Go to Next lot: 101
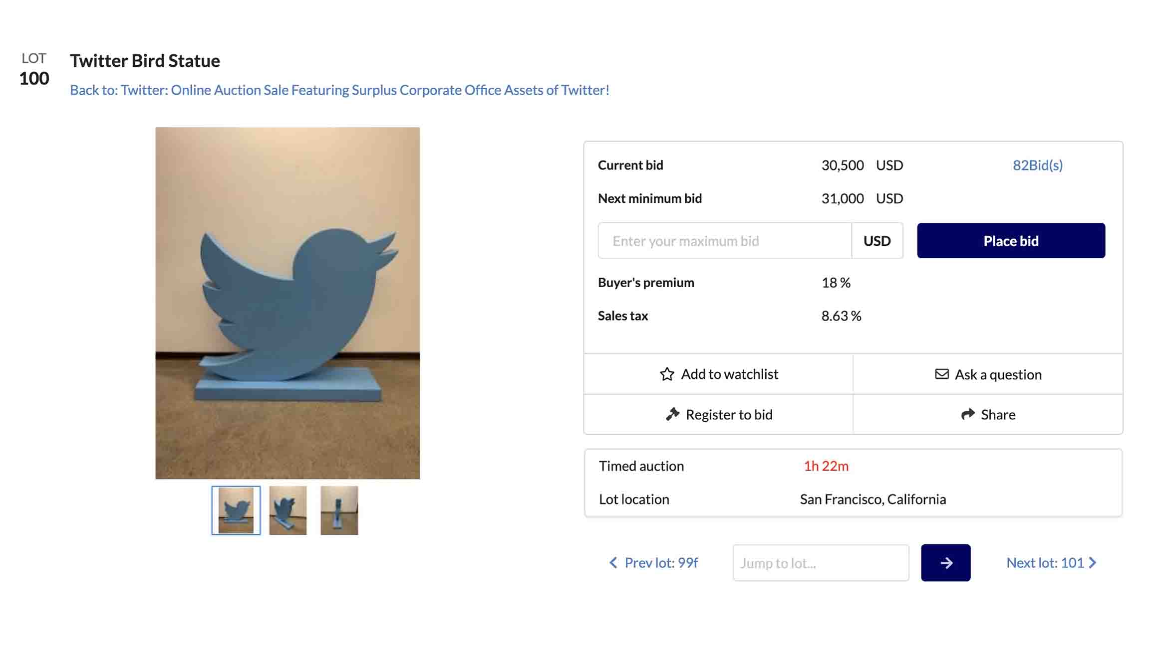 click(x=1045, y=563)
